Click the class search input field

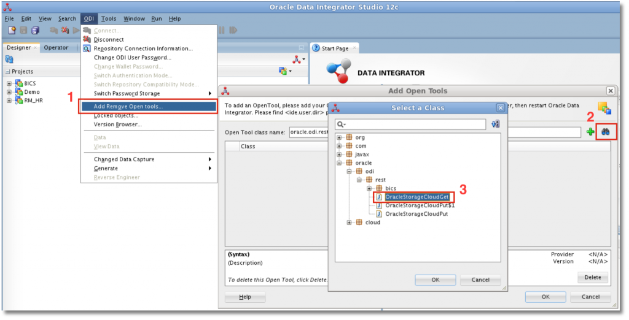coord(410,124)
